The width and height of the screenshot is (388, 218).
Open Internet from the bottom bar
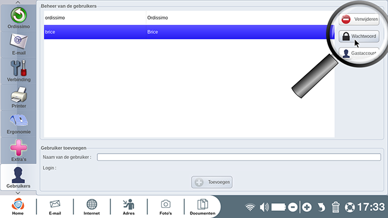point(91,207)
